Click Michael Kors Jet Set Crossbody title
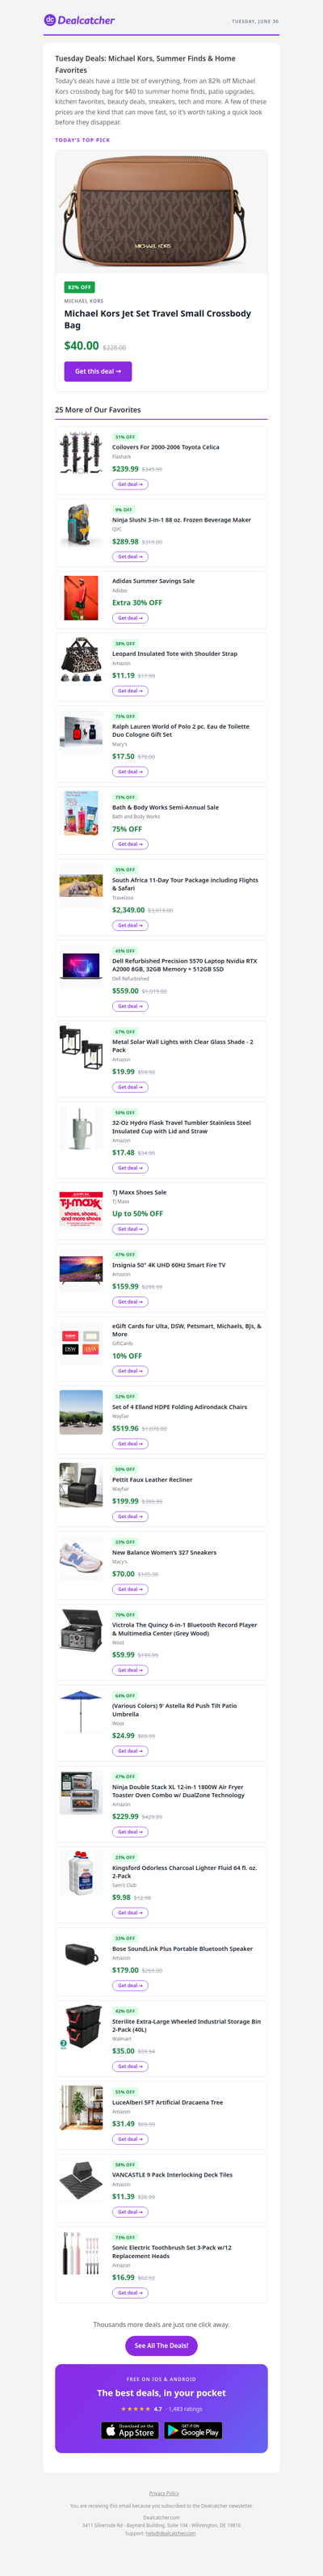This screenshot has width=323, height=2576. tap(157, 319)
